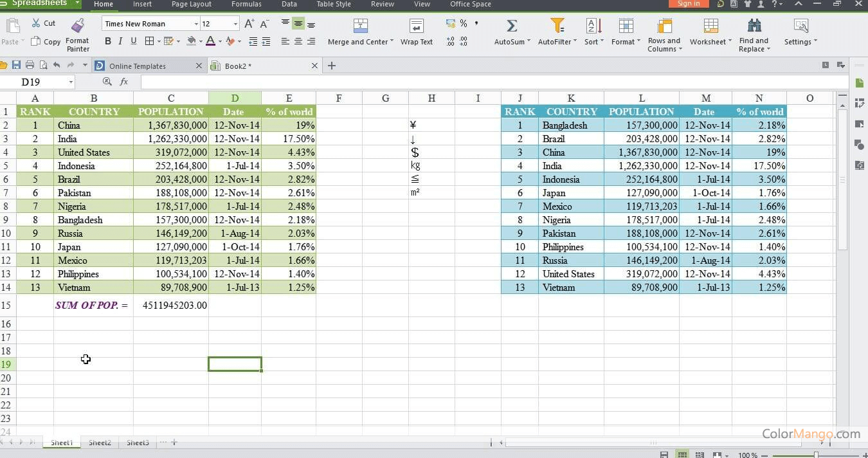Open the Formulas ribbon tab
This screenshot has height=458, width=868.
click(x=246, y=4)
